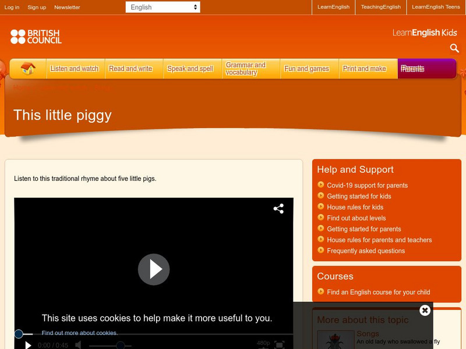Image resolution: width=466 pixels, height=349 pixels.
Task: Share the video via share icon
Action: click(x=278, y=209)
